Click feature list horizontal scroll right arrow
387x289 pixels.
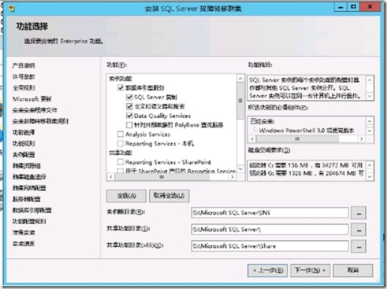coord(232,177)
